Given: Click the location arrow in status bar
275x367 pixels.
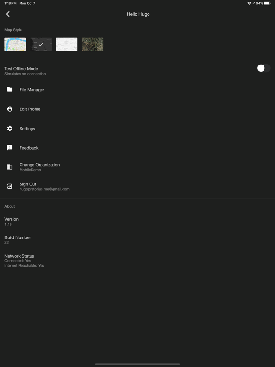Looking at the screenshot, I should [254, 3].
